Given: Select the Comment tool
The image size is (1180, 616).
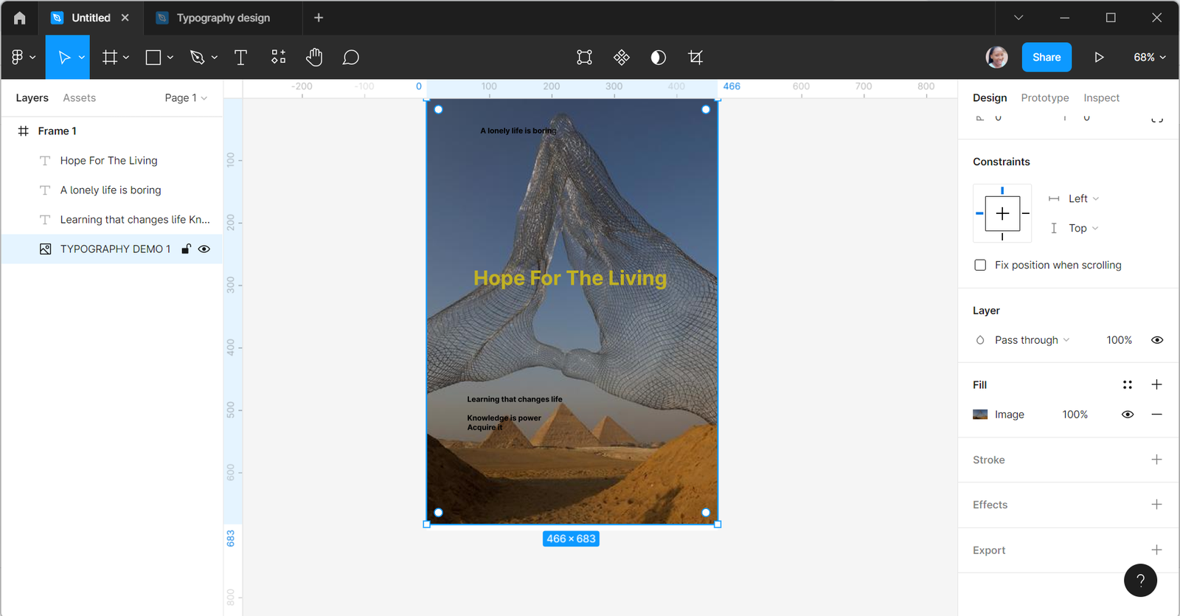Looking at the screenshot, I should [351, 57].
